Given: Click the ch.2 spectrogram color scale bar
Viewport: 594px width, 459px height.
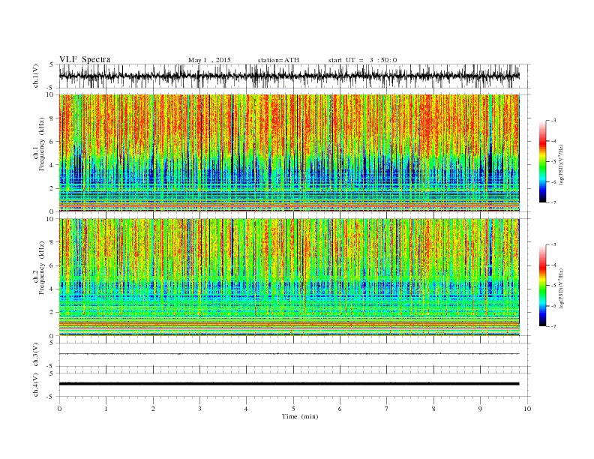Looking at the screenshot, I should click(x=542, y=285).
